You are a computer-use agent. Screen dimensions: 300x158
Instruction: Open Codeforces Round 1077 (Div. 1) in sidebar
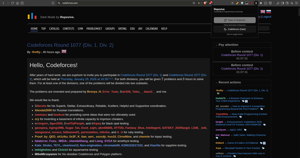pos(242,55)
